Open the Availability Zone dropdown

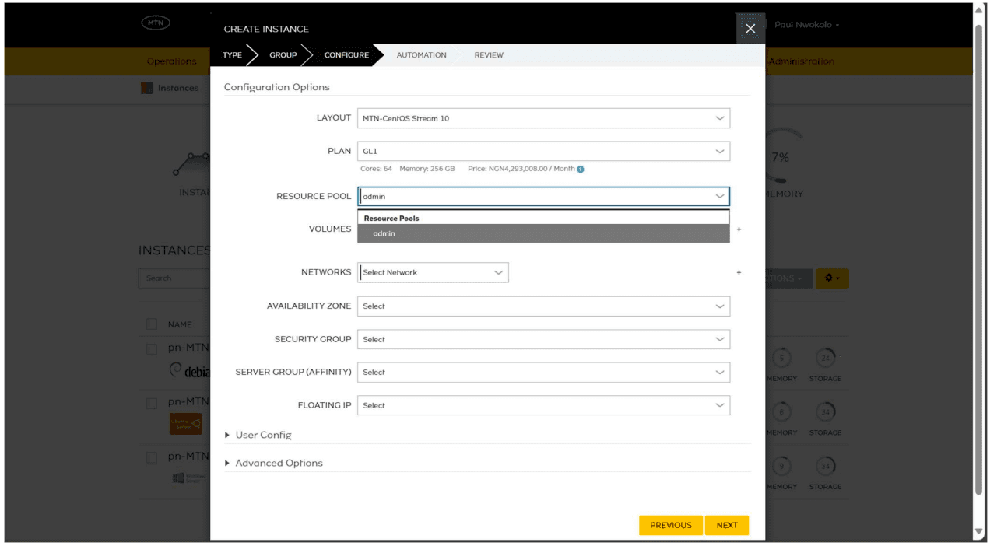coord(543,306)
